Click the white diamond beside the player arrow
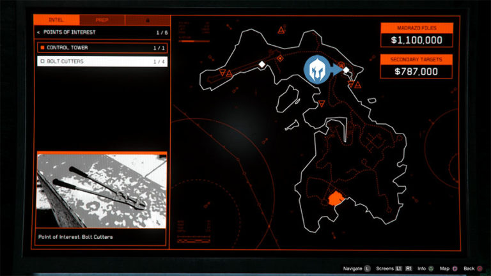Viewport: 491px width, 276px height. [x=347, y=71]
